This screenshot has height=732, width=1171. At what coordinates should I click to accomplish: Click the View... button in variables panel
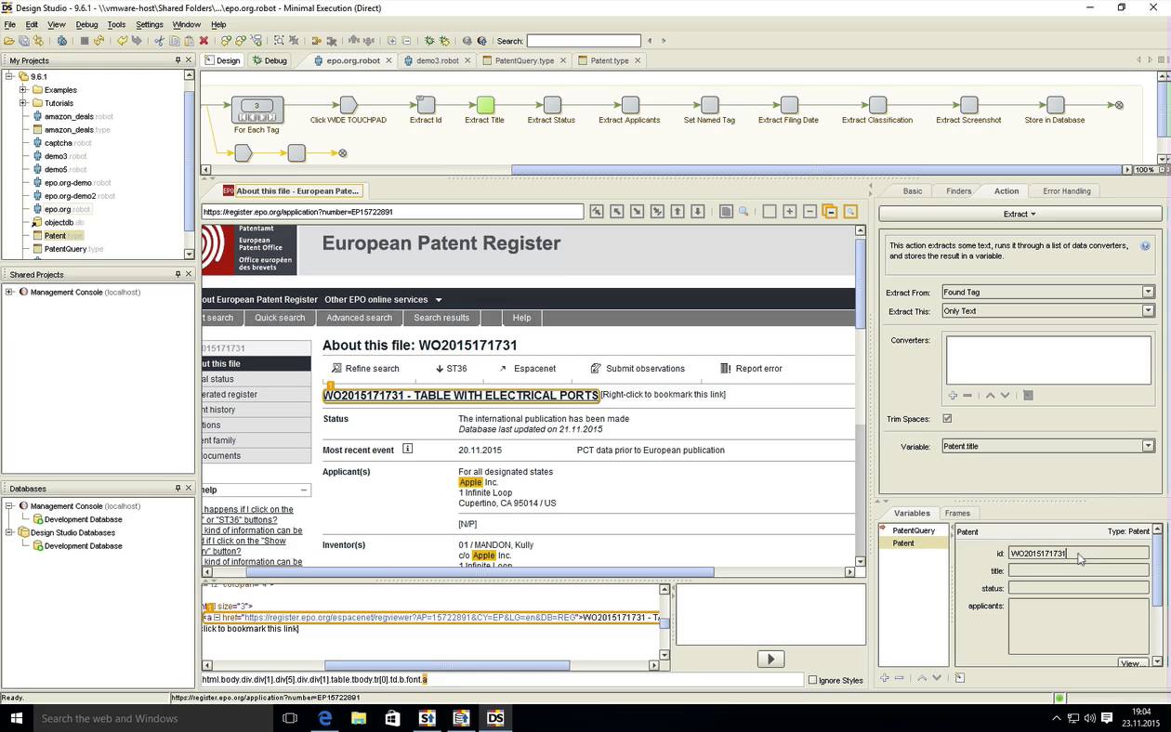(1131, 663)
